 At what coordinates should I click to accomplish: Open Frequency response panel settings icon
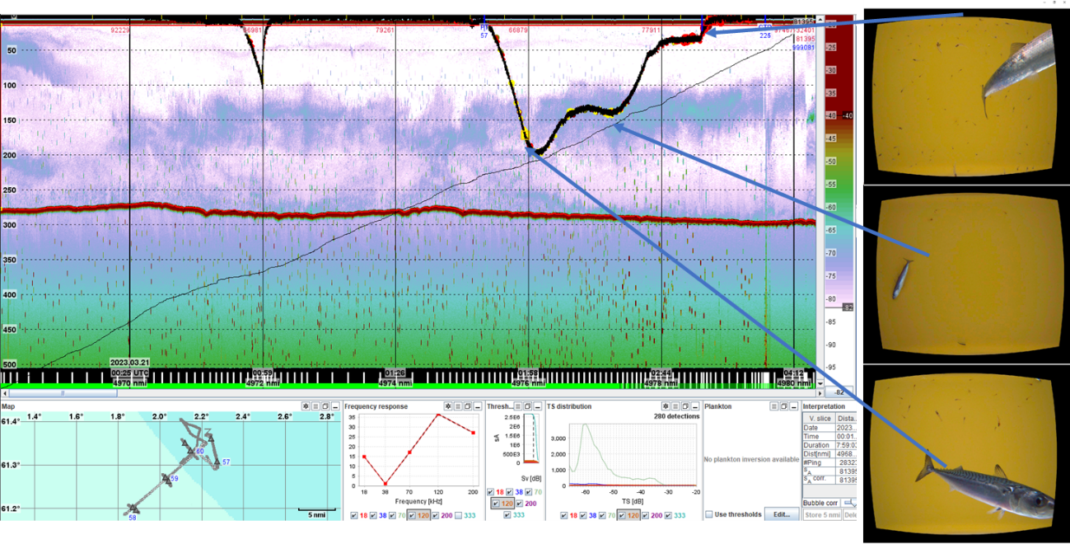pyautogui.click(x=447, y=406)
